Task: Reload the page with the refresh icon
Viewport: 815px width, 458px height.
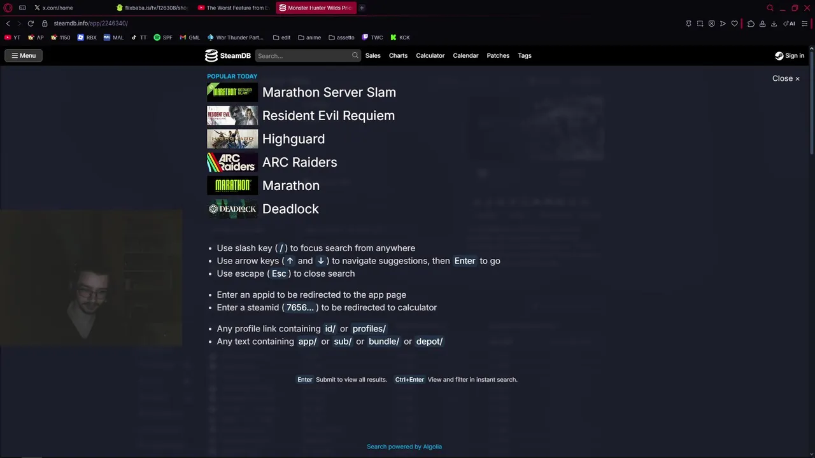Action: click(31, 24)
